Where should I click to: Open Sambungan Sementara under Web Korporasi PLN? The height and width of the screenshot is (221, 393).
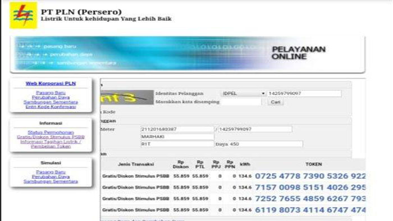(51, 102)
